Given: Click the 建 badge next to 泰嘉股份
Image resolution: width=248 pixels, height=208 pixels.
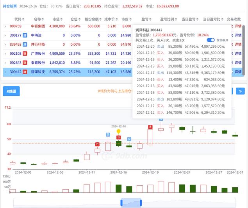Looking at the screenshot, I should tap(25, 63).
